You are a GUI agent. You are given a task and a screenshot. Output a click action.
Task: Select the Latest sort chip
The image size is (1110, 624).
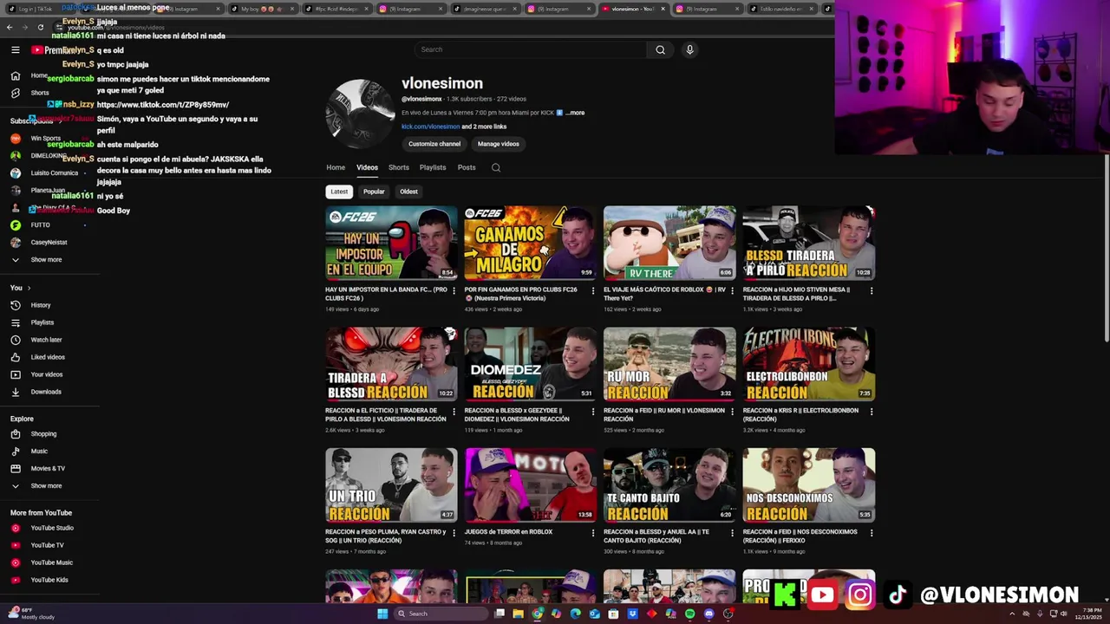click(339, 192)
